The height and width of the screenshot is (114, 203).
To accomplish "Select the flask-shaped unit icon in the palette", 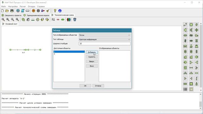I will click(x=191, y=46).
